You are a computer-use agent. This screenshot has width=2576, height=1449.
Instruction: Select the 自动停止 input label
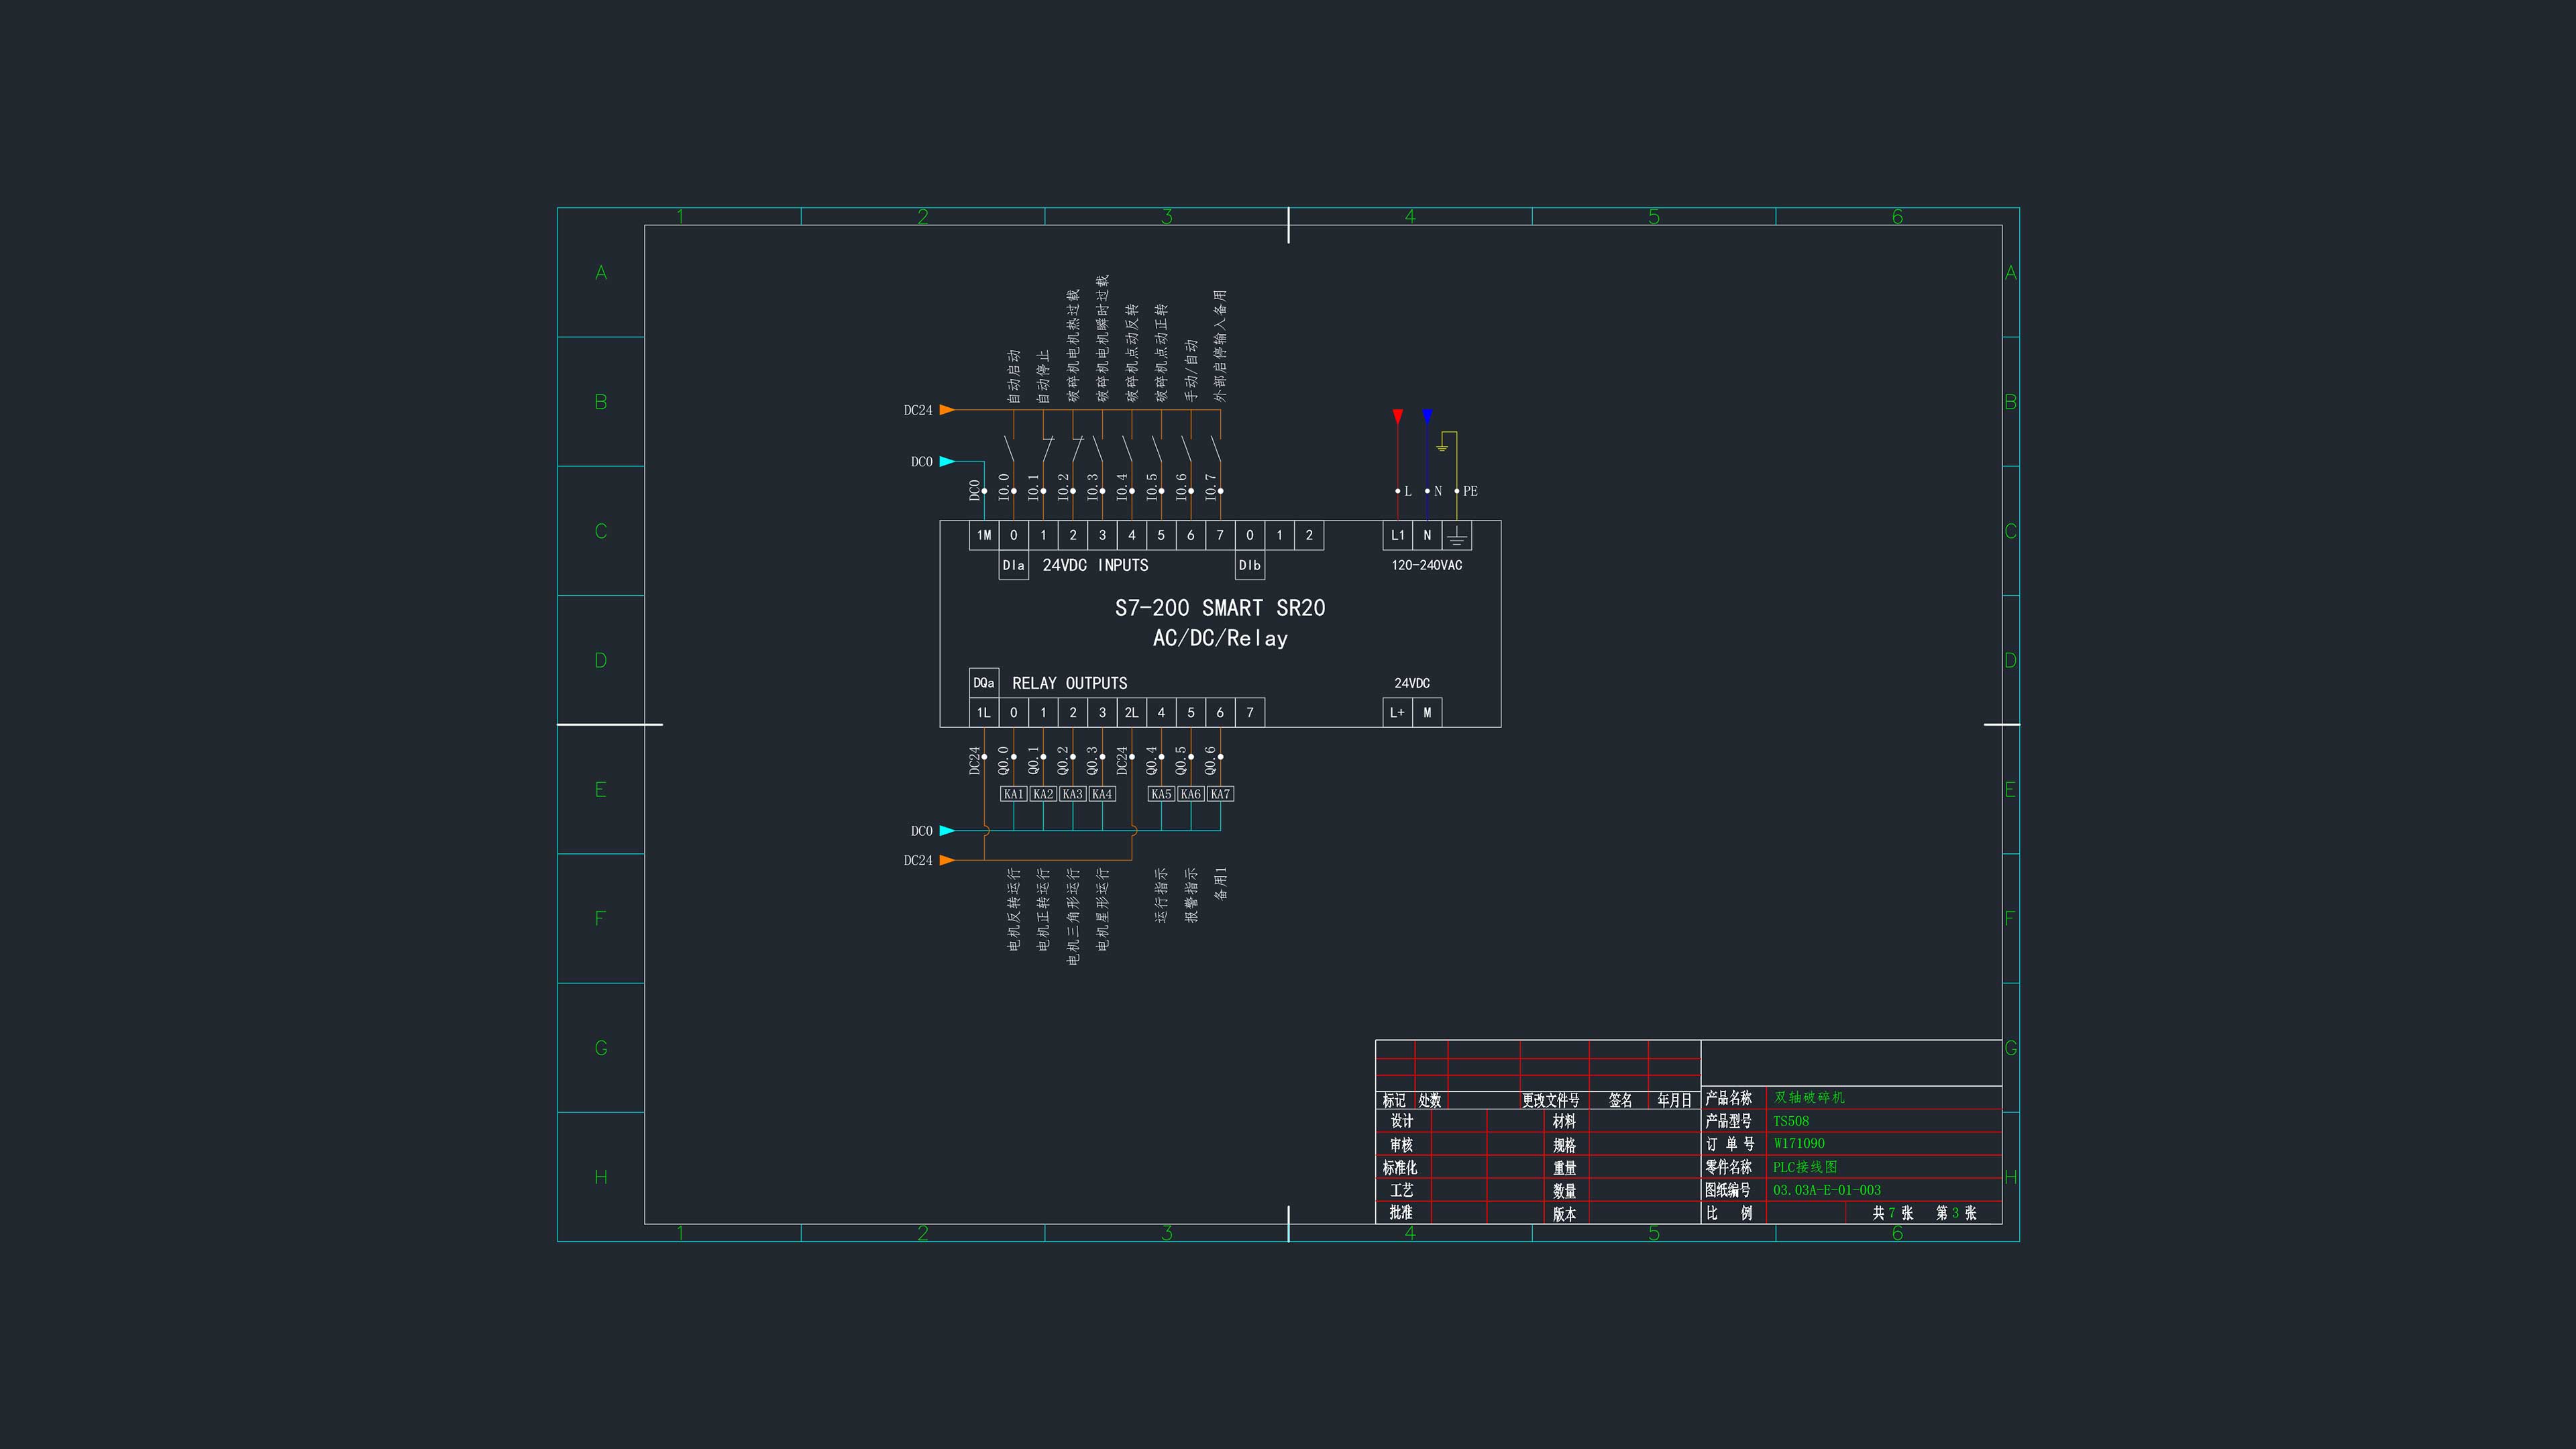coord(1043,377)
